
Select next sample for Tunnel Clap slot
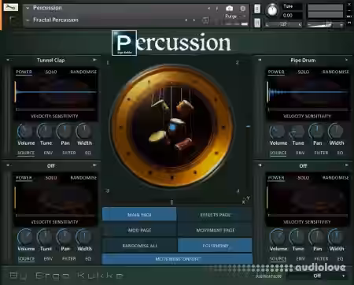pyautogui.click(x=94, y=60)
